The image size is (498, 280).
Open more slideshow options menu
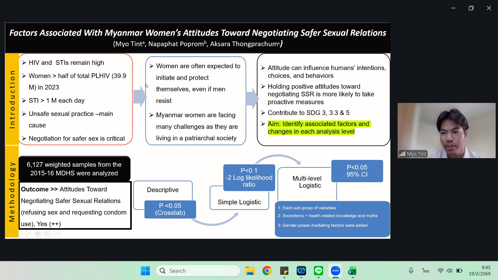pyautogui.click(x=57, y=234)
